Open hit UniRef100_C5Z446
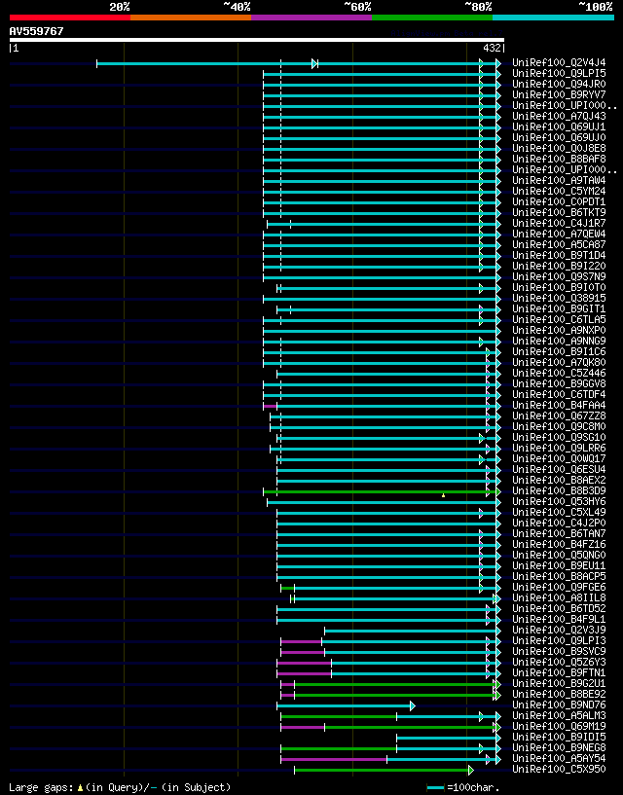Screen dimensions: 623x795 (x=559, y=373)
